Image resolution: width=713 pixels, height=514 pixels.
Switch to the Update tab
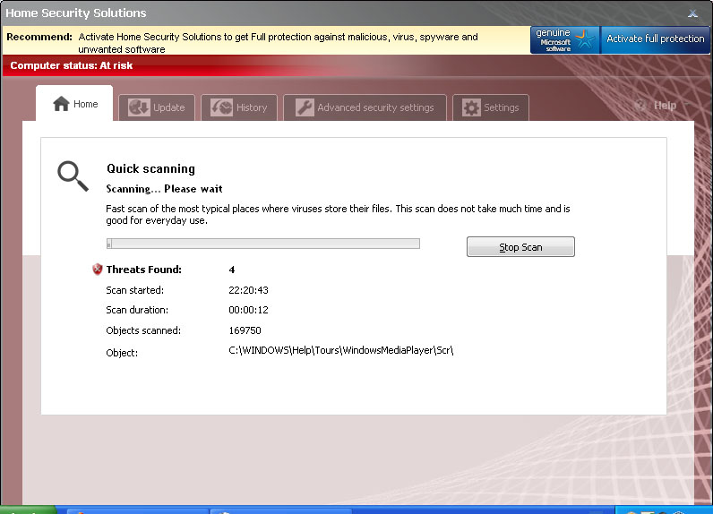[157, 107]
